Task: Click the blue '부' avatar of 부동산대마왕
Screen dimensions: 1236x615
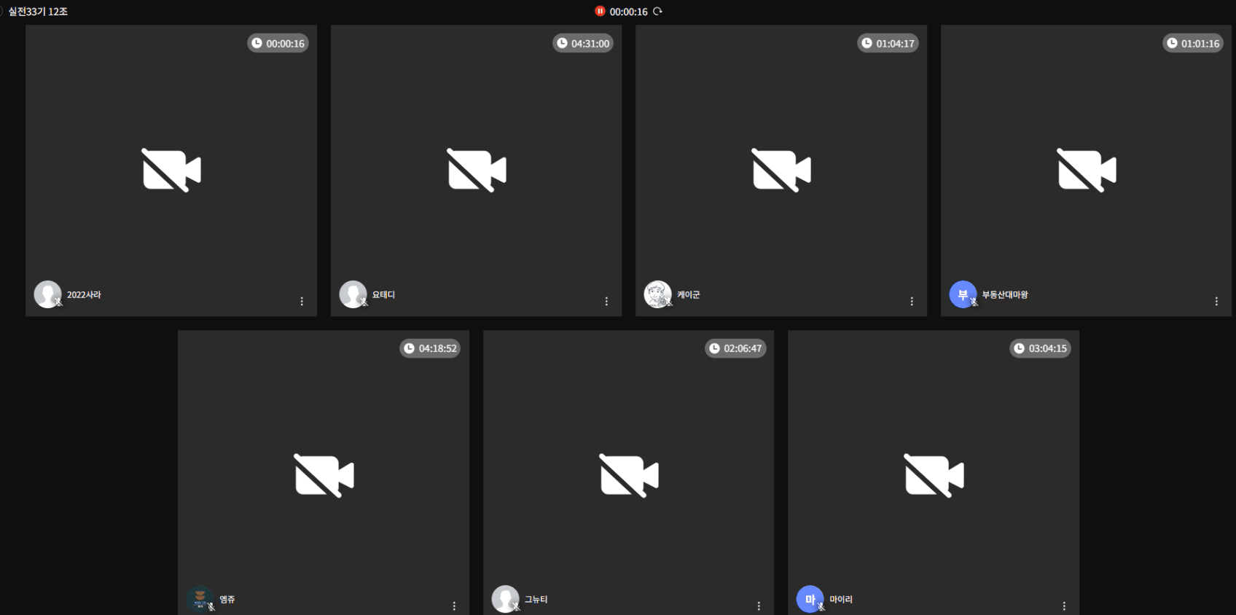Action: [x=963, y=294]
